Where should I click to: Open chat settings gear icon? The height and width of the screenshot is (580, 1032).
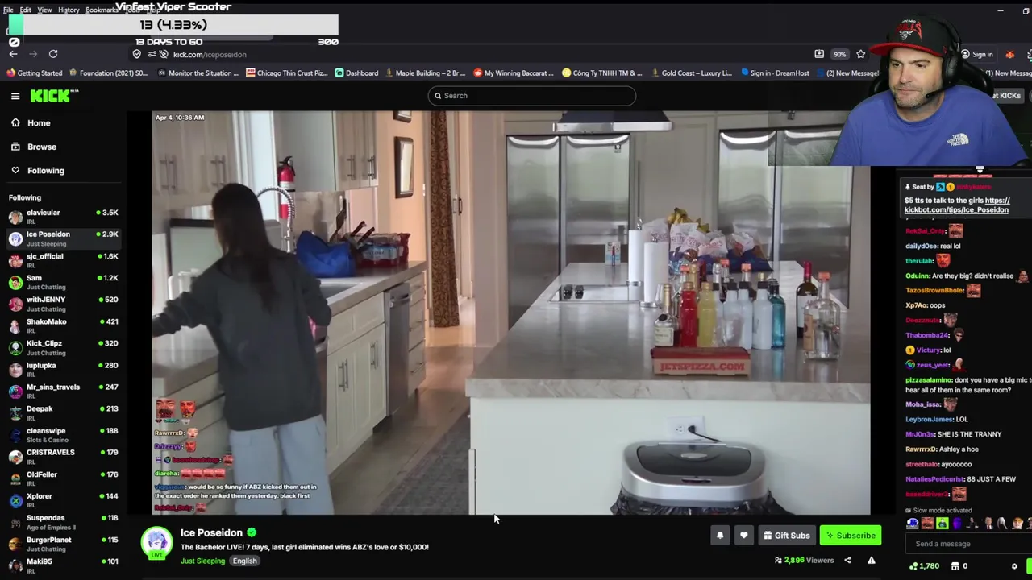click(x=1014, y=566)
